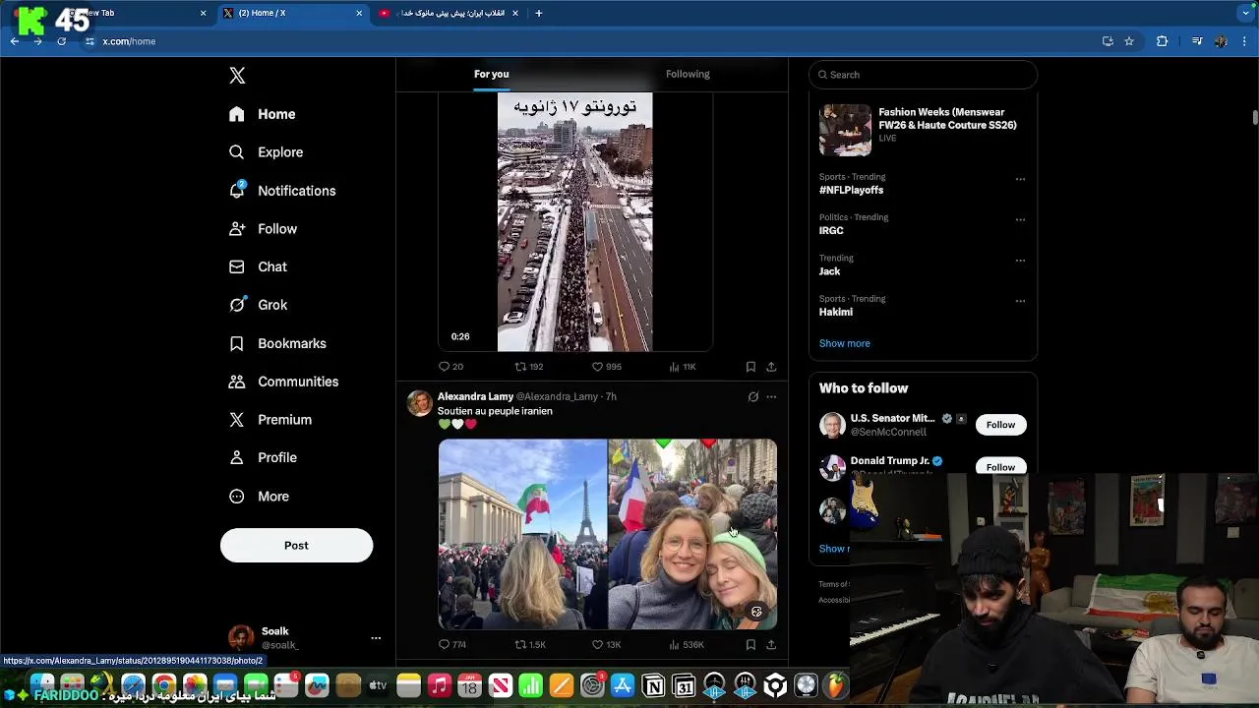The image size is (1259, 708).
Task: Repost Alexandra Lamy's post
Action: [530, 645]
